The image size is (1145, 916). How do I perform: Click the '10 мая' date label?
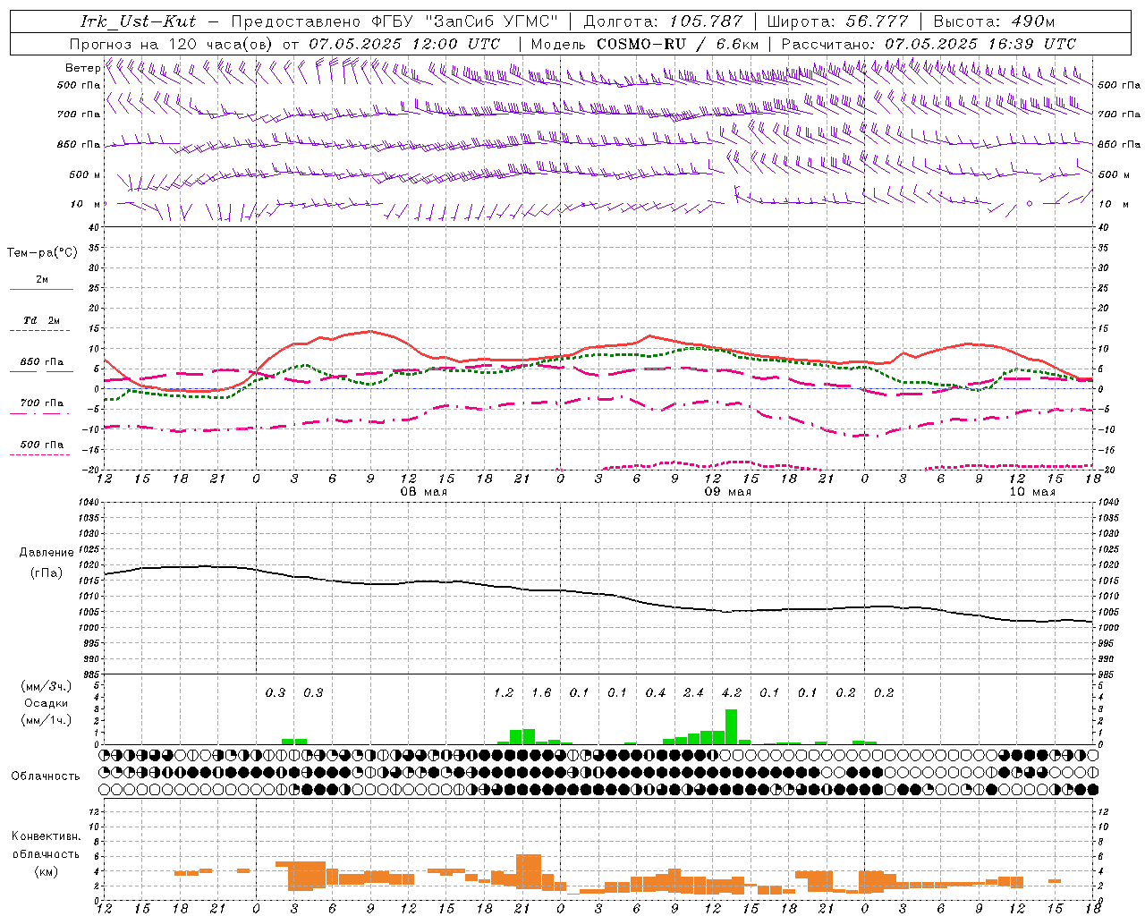point(1032,492)
